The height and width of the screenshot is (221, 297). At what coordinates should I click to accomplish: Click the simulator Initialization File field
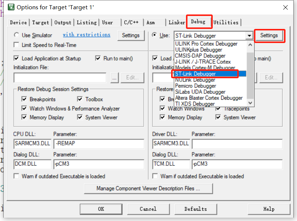pyautogui.click(x=60, y=78)
